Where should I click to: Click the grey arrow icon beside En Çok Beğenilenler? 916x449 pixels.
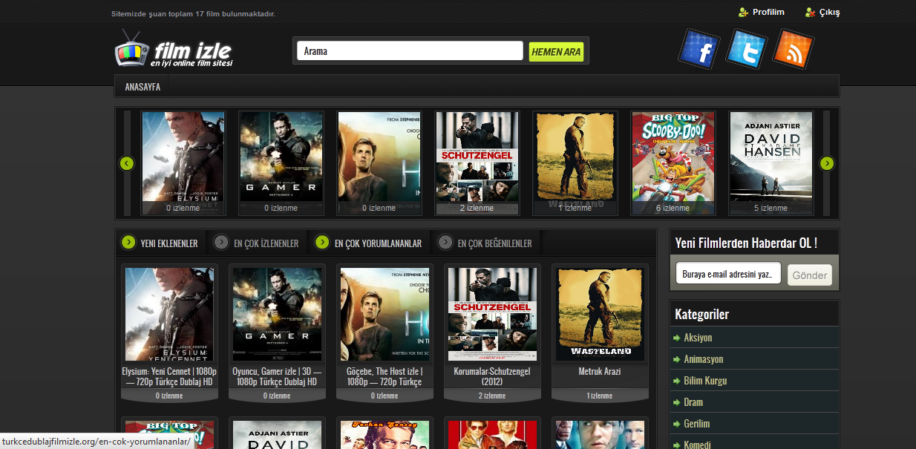click(x=445, y=242)
